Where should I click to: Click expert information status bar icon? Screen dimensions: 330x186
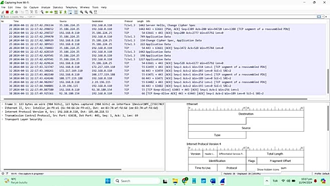(x=3, y=173)
